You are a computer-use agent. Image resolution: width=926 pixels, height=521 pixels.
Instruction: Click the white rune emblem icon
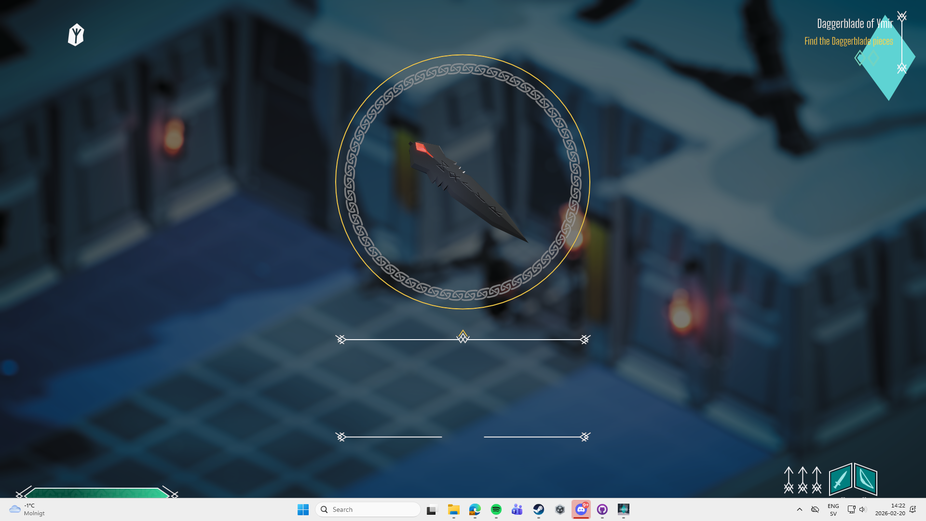click(76, 35)
